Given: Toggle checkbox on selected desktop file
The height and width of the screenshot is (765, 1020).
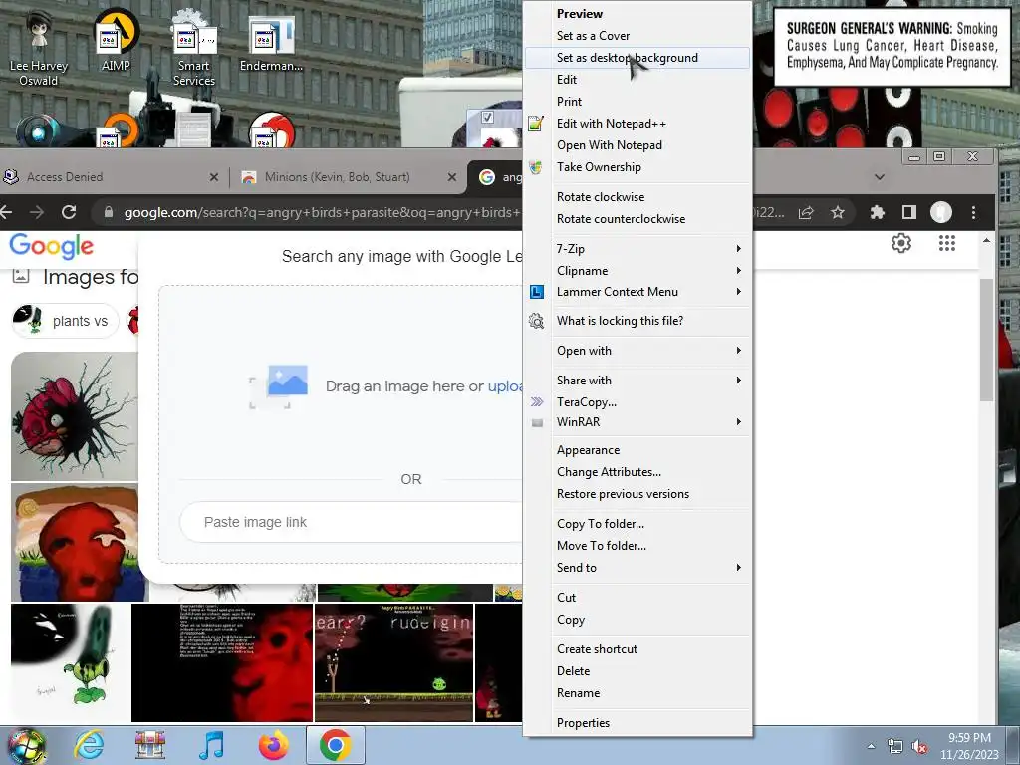Looking at the screenshot, I should (x=487, y=118).
